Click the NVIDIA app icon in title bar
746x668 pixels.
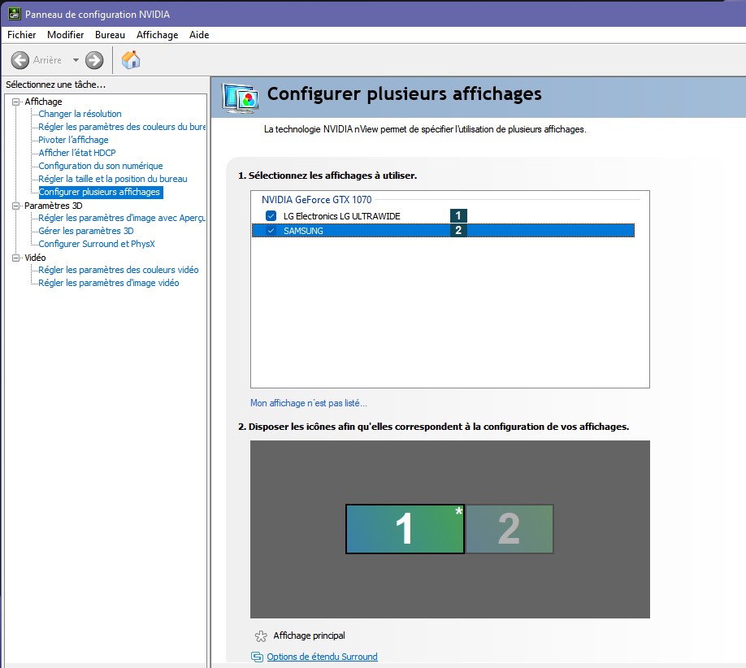click(15, 15)
